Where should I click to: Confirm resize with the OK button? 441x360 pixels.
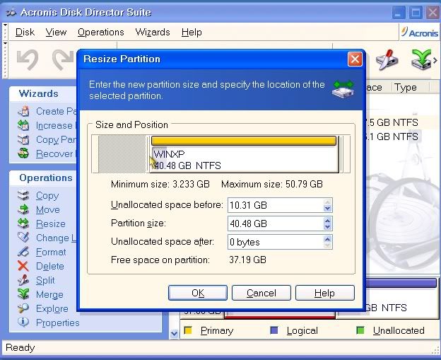(x=198, y=293)
